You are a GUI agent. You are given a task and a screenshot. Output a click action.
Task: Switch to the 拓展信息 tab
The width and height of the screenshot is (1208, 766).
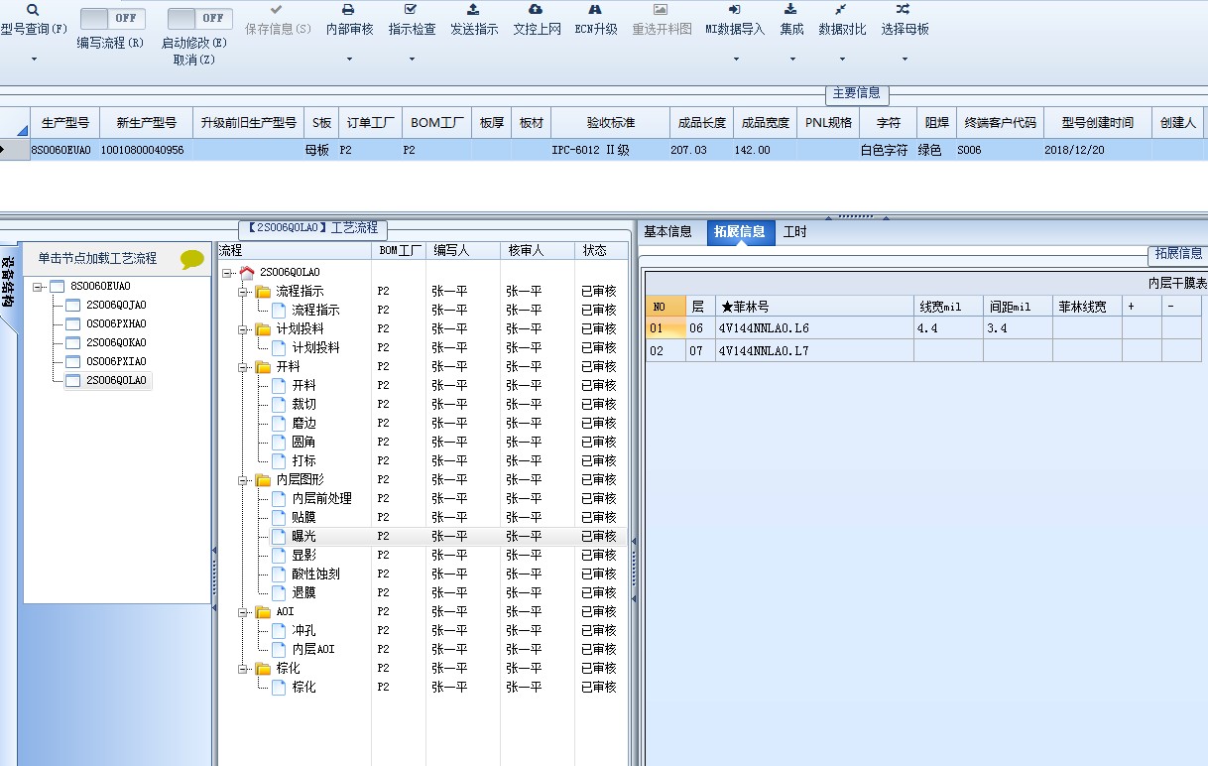pos(740,232)
